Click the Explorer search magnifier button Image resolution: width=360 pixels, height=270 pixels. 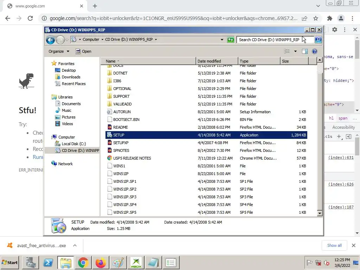pyautogui.click(x=318, y=40)
